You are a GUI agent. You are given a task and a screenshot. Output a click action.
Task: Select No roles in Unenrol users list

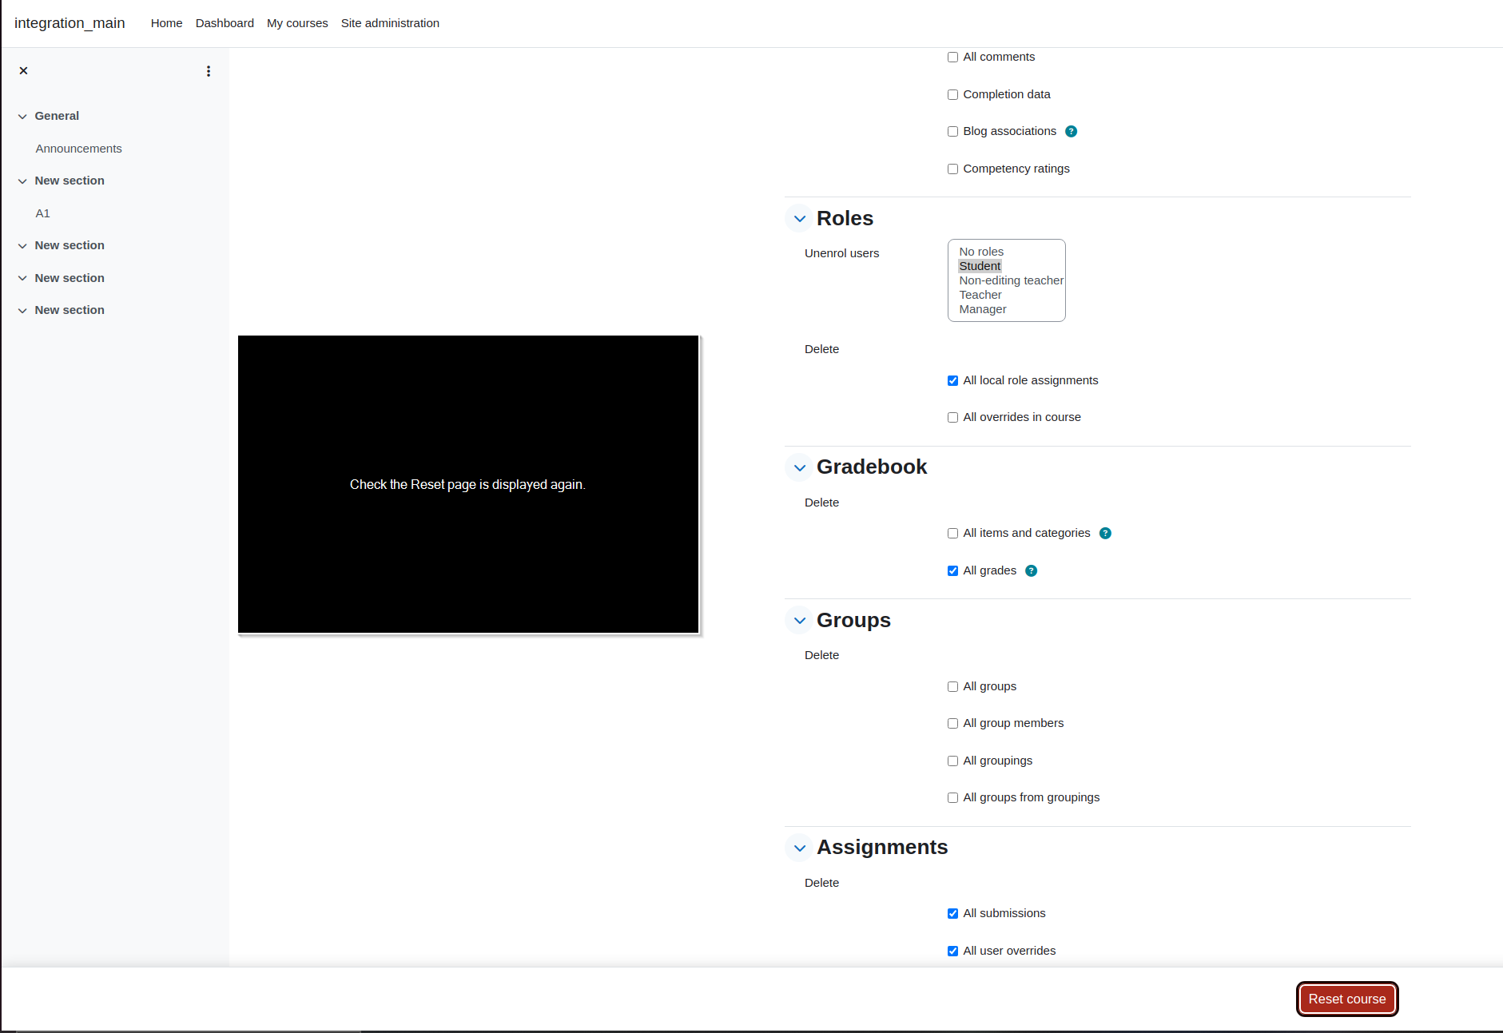[x=981, y=252]
